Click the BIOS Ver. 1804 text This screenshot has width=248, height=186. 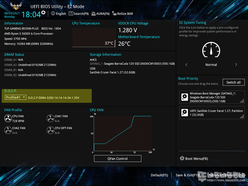pyautogui.click(x=51, y=28)
